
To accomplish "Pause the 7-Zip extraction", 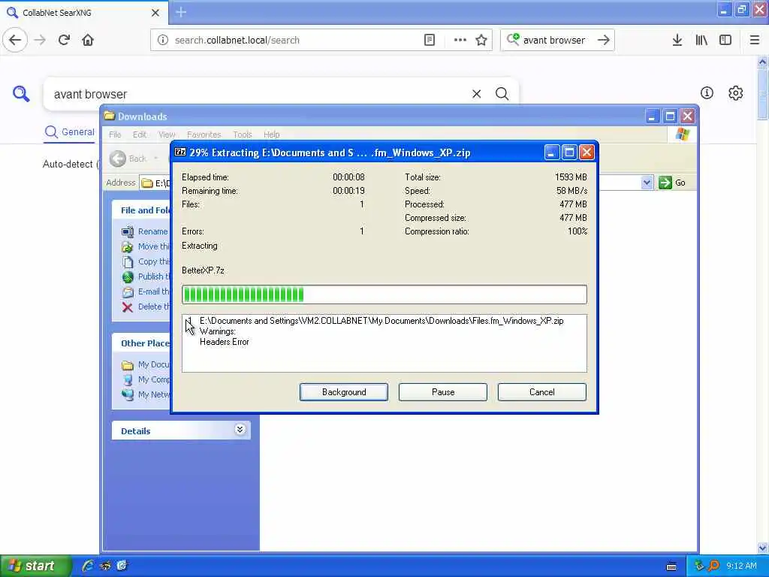I will pos(443,392).
